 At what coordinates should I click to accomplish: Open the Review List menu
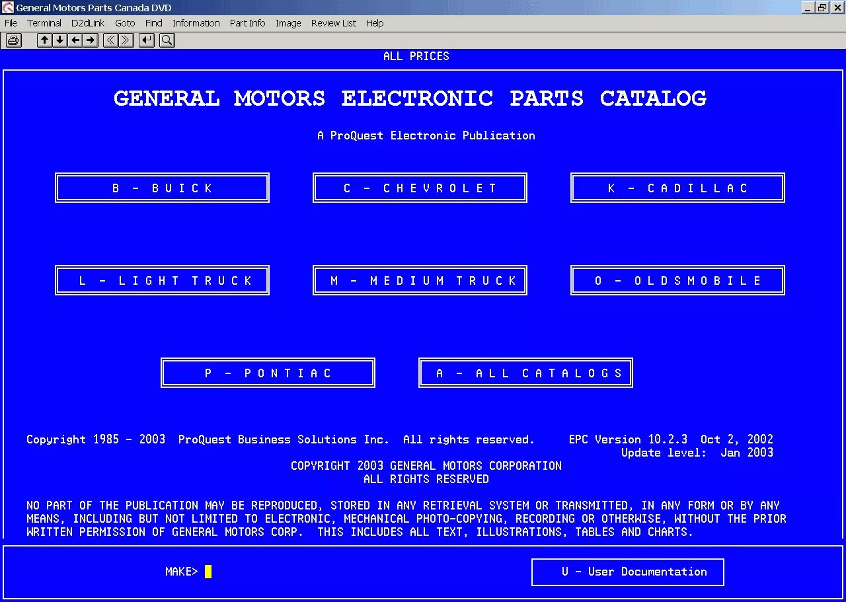pos(334,23)
